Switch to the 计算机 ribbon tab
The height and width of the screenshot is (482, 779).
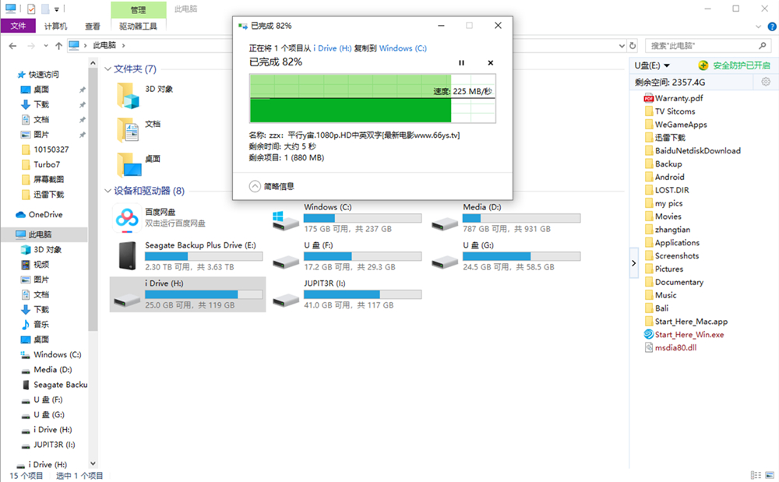tap(55, 26)
